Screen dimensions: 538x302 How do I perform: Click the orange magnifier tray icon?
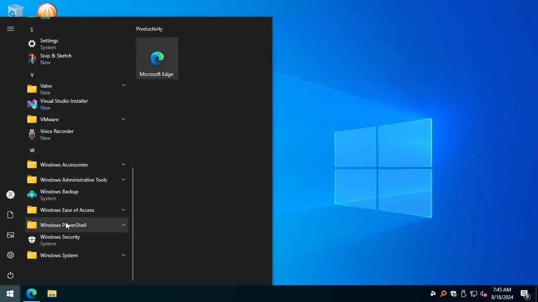point(443,294)
